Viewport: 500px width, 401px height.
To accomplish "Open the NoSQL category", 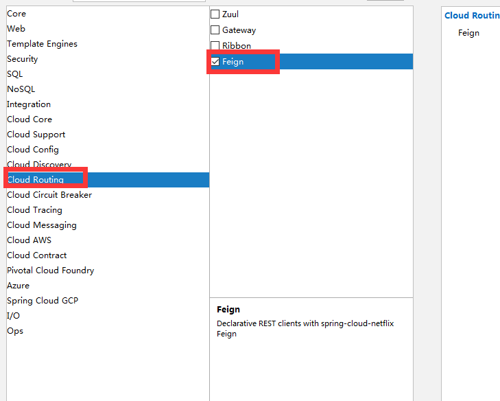I will pos(21,89).
